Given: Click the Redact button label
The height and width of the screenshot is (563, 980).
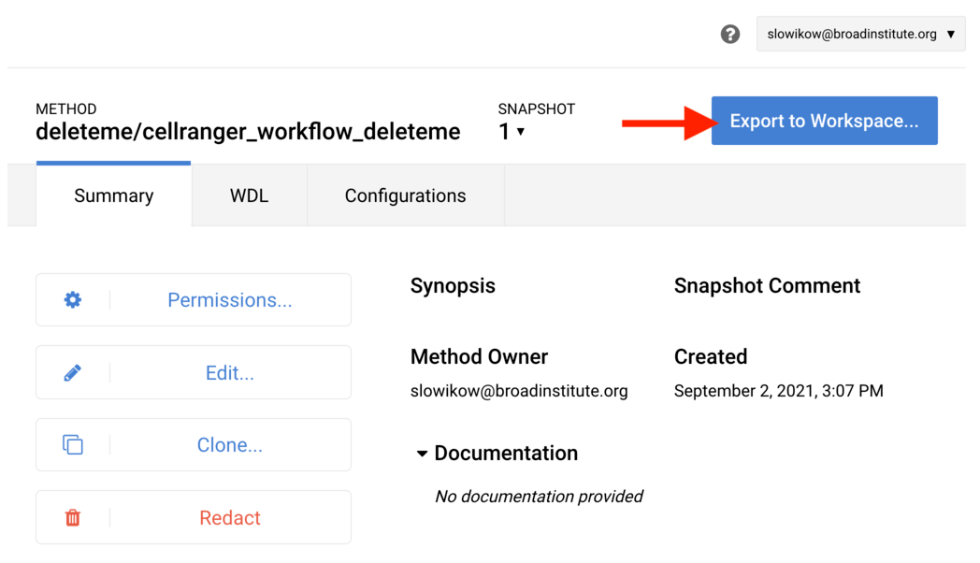Looking at the screenshot, I should click(x=230, y=518).
